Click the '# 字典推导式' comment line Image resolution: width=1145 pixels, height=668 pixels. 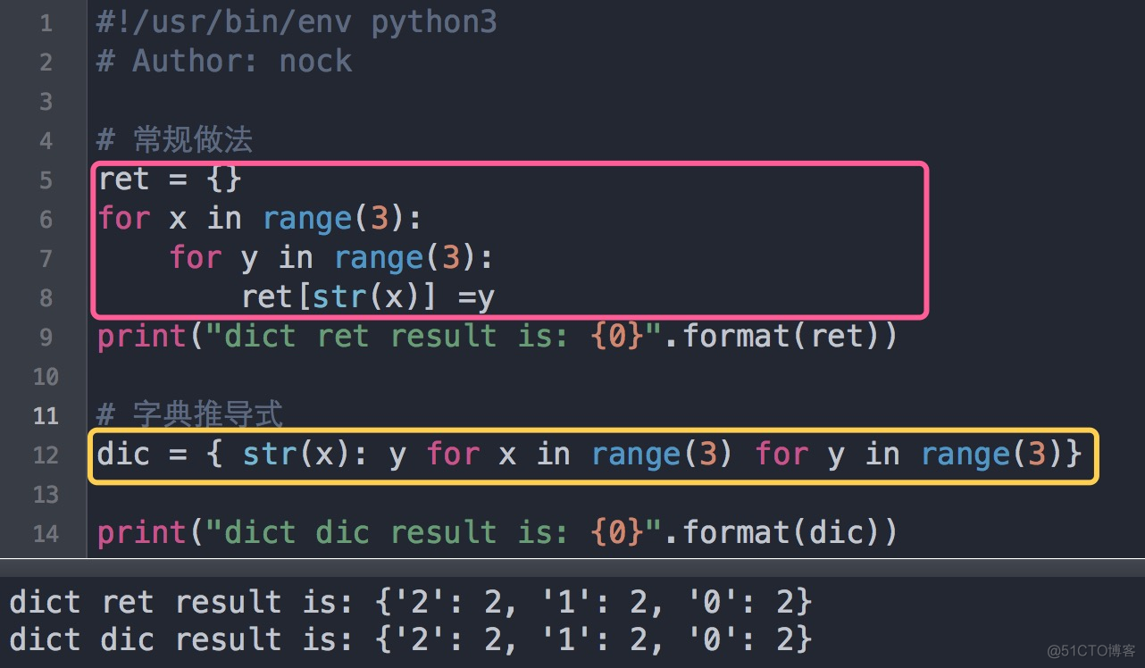tap(189, 414)
